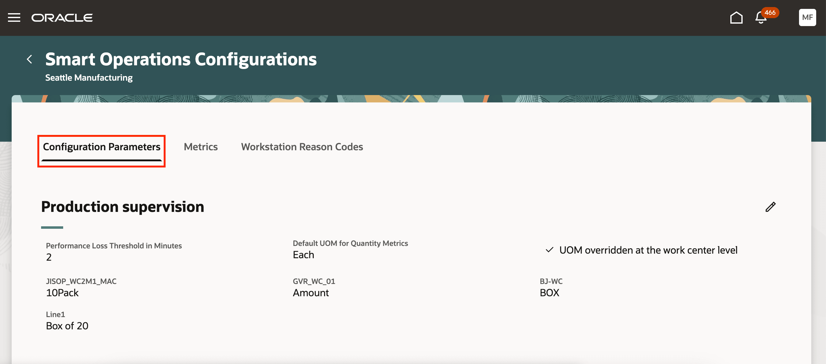Click the 466 notification badge
The width and height of the screenshot is (826, 364).
770,13
